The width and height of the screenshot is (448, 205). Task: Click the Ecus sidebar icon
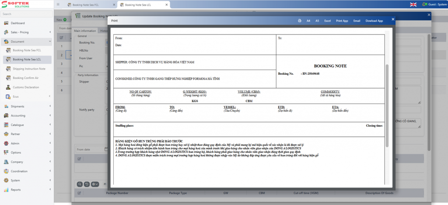point(8,97)
